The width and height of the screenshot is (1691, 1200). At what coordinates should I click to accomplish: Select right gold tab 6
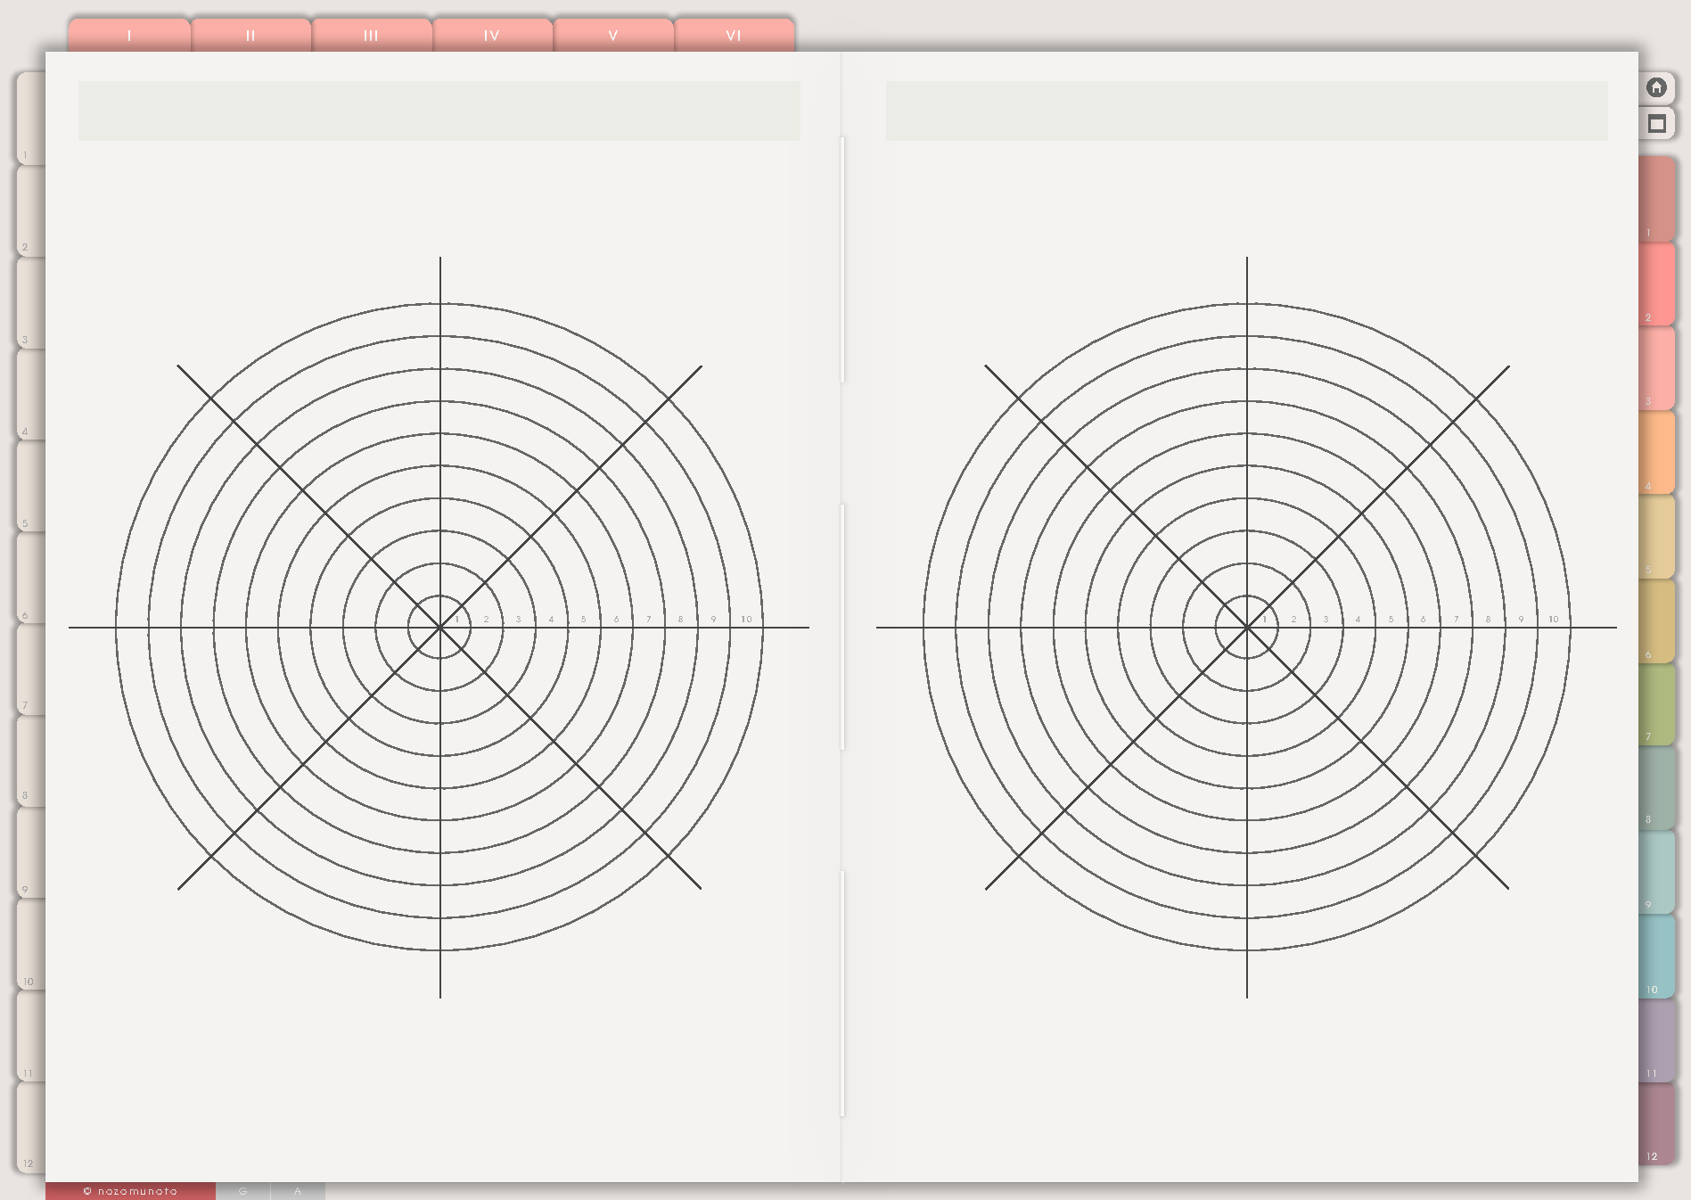pos(1656,621)
